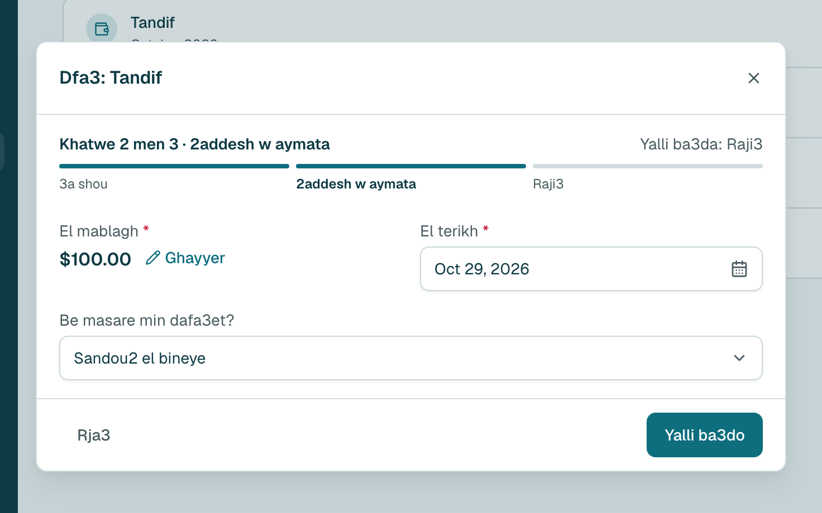
Task: Click the $100.00 amount value
Action: pos(95,259)
